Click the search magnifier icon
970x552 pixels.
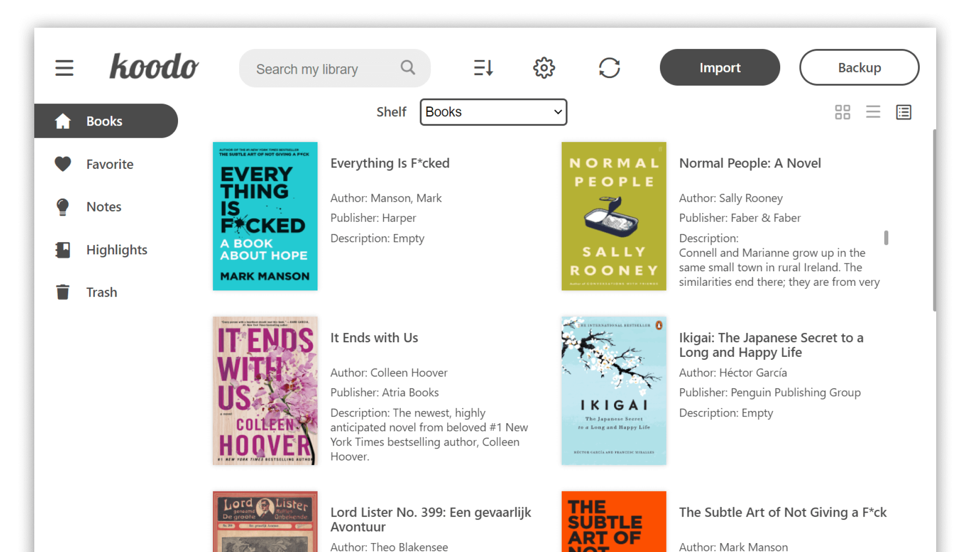coord(408,68)
